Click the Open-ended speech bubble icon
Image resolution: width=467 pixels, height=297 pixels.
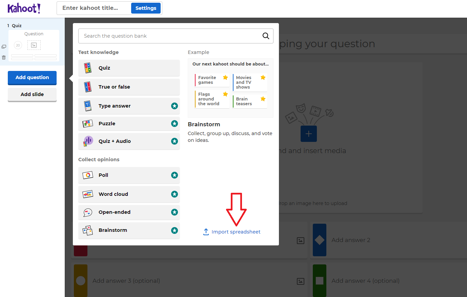coord(88,212)
